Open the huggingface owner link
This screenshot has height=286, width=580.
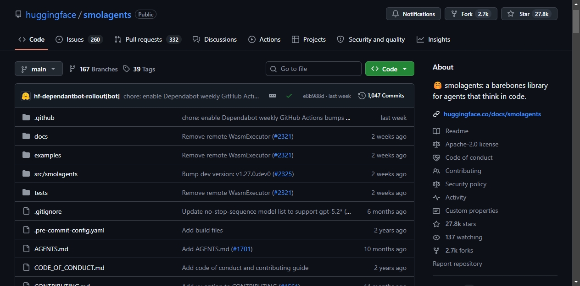pyautogui.click(x=51, y=15)
